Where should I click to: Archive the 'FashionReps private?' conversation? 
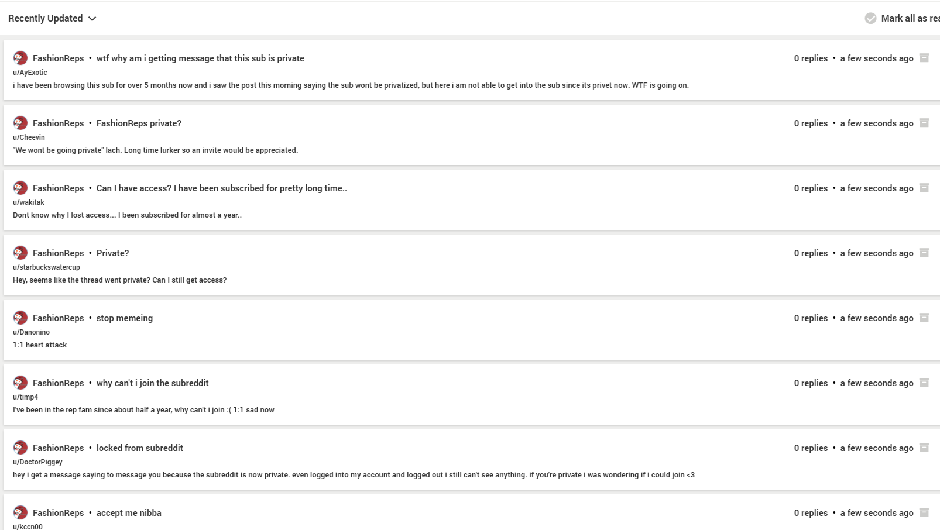(924, 123)
